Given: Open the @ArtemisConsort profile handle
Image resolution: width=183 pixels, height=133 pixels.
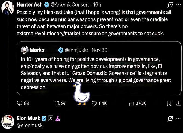Looking at the screenshot, I should click(x=70, y=5).
